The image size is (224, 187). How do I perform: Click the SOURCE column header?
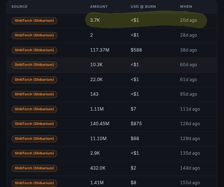pos(19,7)
